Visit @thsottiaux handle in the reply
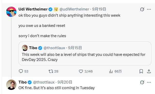This screenshot has height=94, width=155. [44, 82]
